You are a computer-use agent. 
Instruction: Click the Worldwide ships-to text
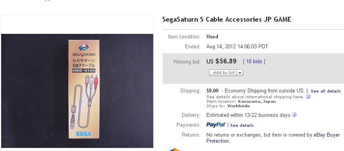click(x=239, y=106)
